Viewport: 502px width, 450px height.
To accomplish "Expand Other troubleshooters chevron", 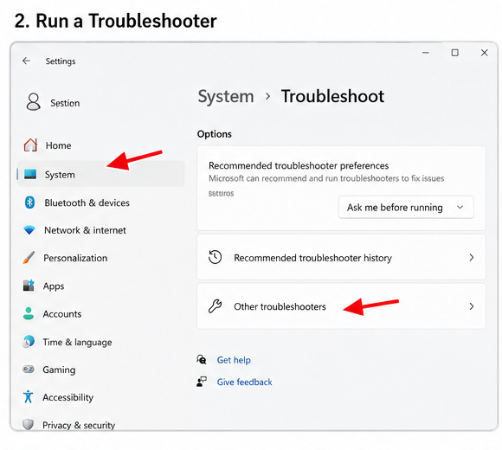I will tap(471, 306).
